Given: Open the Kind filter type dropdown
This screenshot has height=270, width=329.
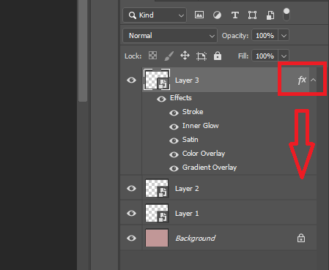Looking at the screenshot, I should (x=155, y=15).
